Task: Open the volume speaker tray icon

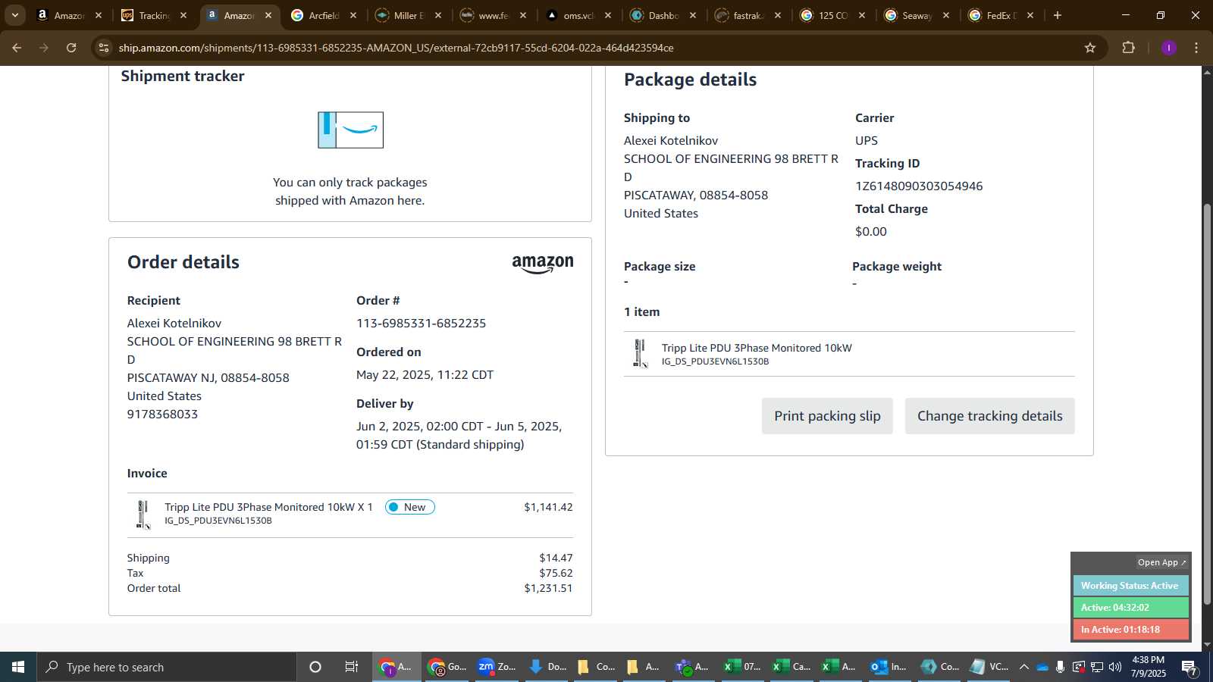Action: [1114, 667]
